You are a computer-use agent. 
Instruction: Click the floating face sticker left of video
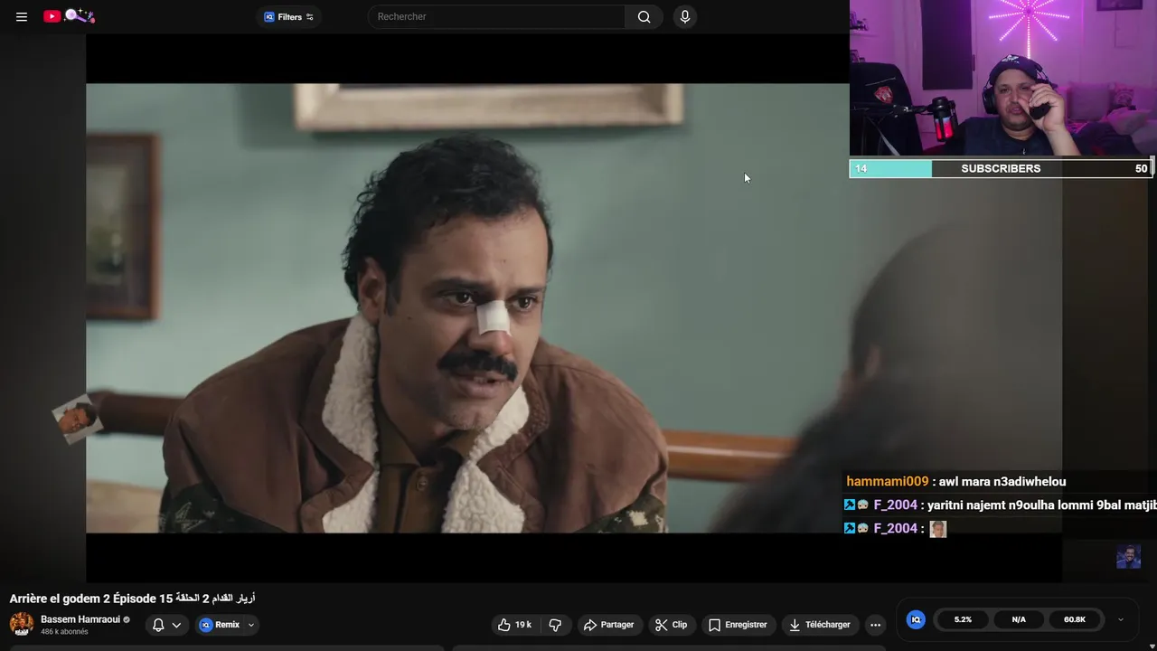click(x=76, y=420)
